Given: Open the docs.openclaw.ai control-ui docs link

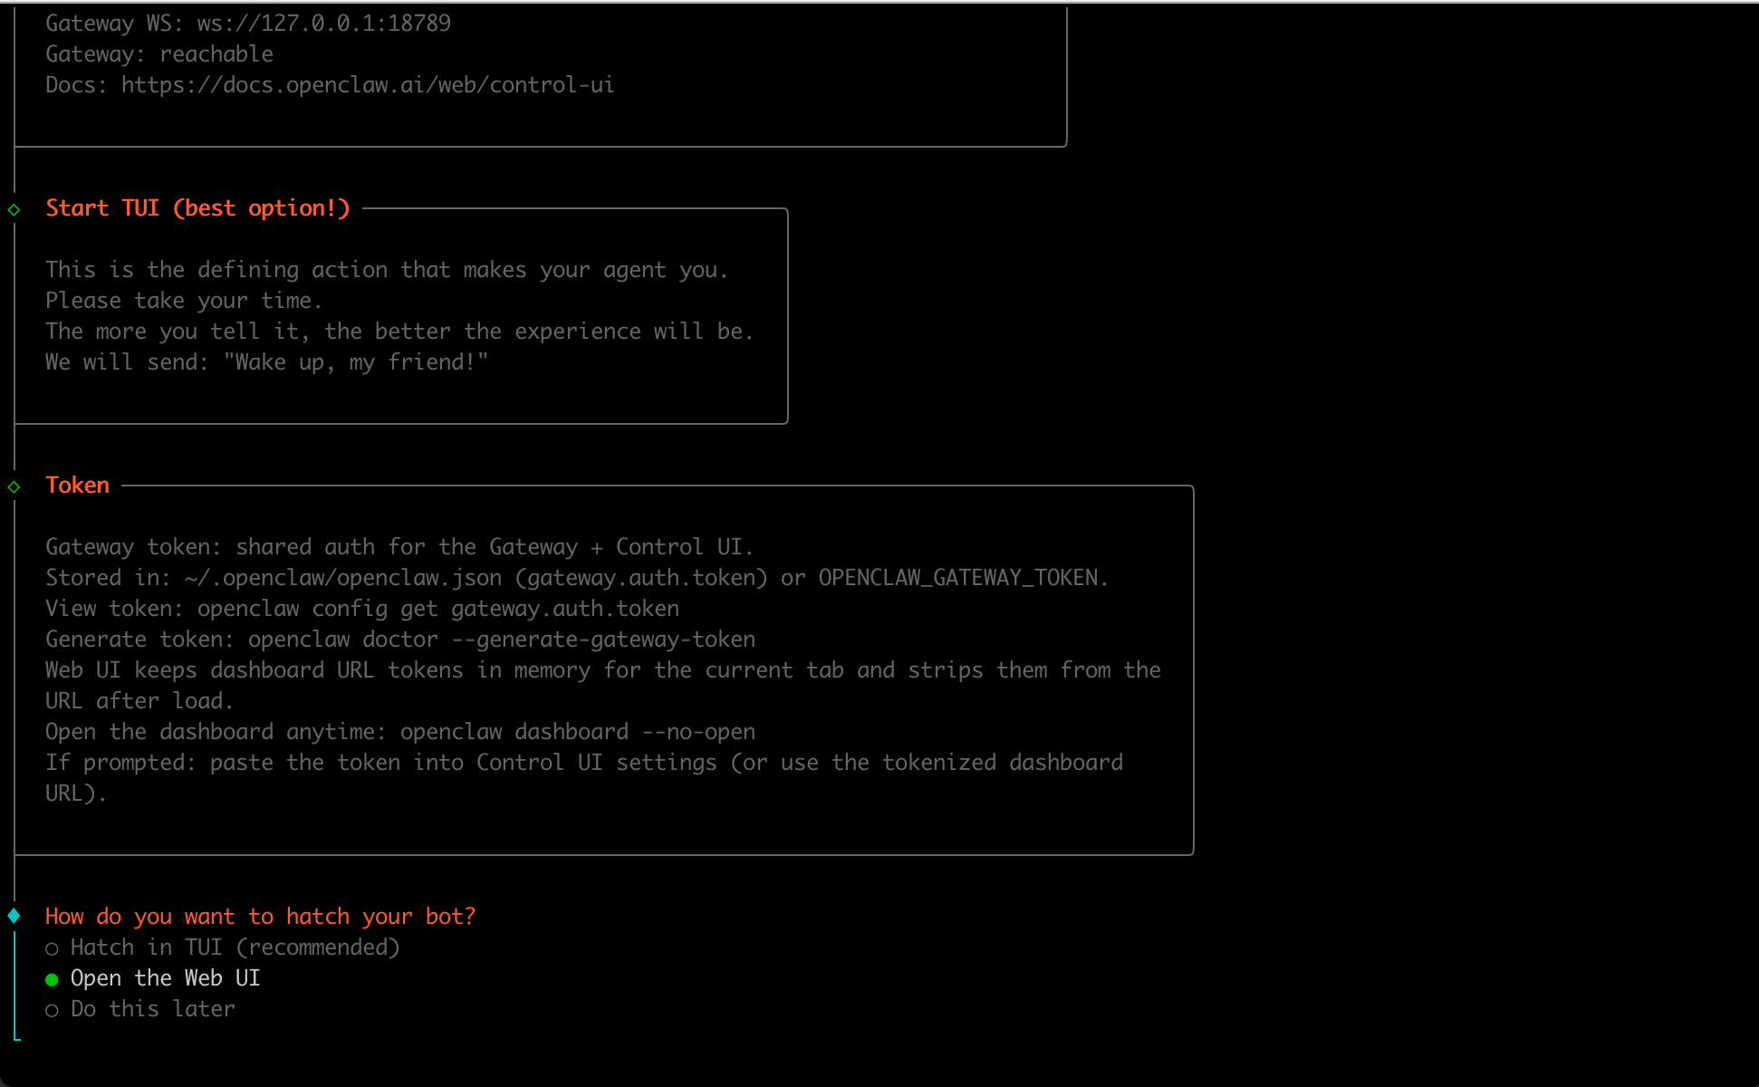Looking at the screenshot, I should click(368, 85).
